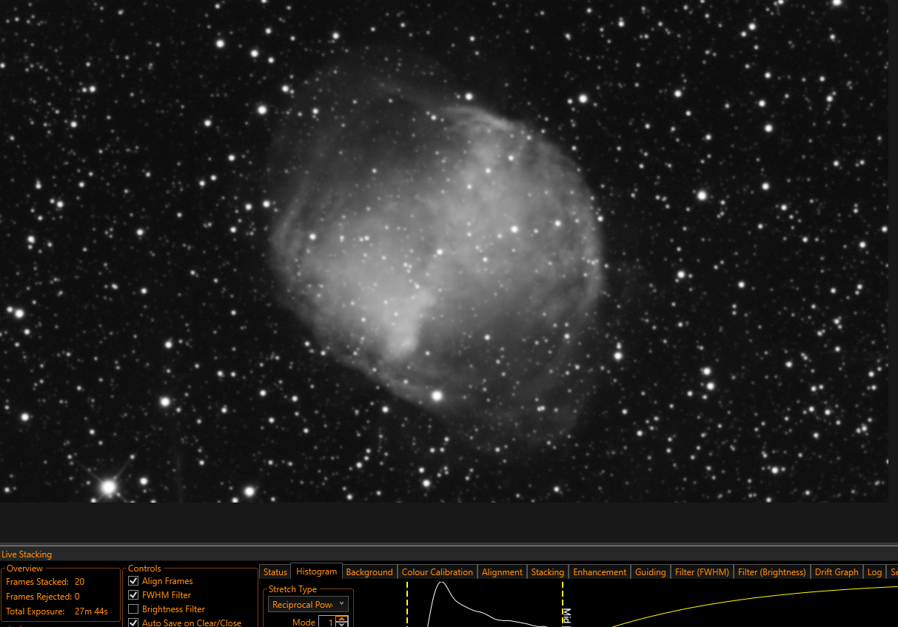
Task: Click the Frames Stacked: 20 readout
Action: [45, 582]
